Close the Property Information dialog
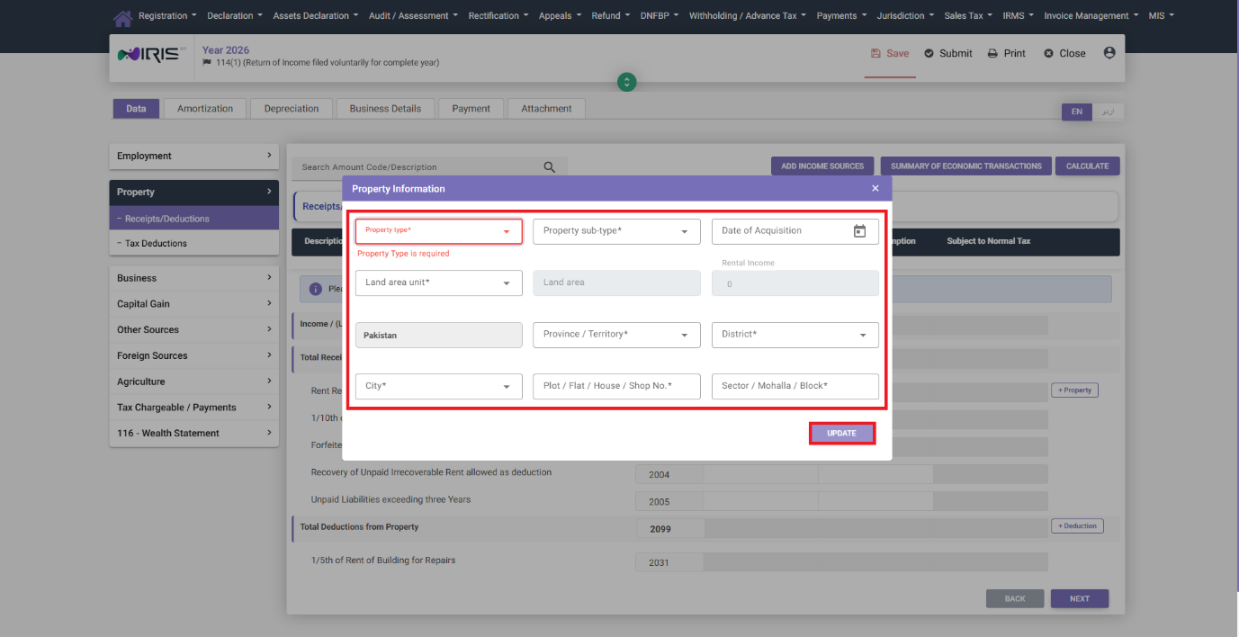The image size is (1239, 637). (x=875, y=189)
